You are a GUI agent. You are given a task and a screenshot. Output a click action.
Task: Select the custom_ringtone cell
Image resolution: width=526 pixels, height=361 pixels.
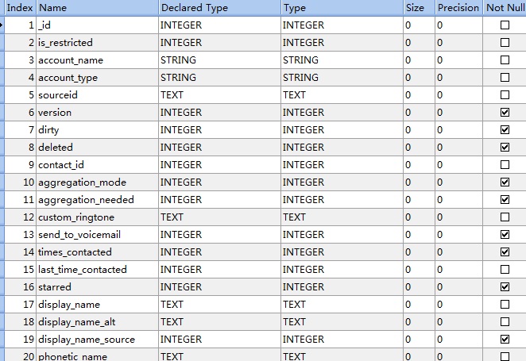97,217
